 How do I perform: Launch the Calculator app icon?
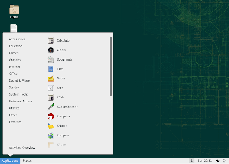pos(51,40)
